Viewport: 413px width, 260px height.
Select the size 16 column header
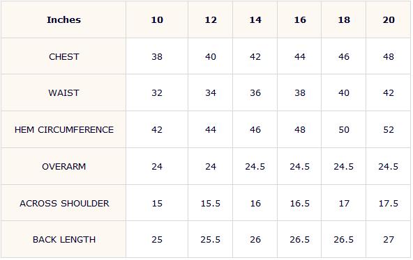pyautogui.click(x=300, y=20)
